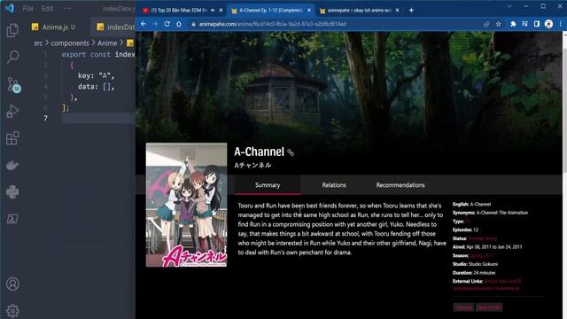Click the src breadcrumb in VS Code
The width and height of the screenshot is (567, 319).
(x=38, y=43)
